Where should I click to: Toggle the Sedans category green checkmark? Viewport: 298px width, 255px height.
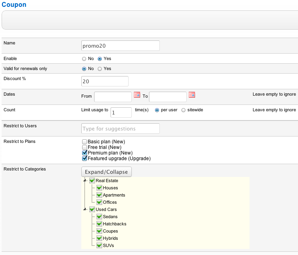[99, 217]
